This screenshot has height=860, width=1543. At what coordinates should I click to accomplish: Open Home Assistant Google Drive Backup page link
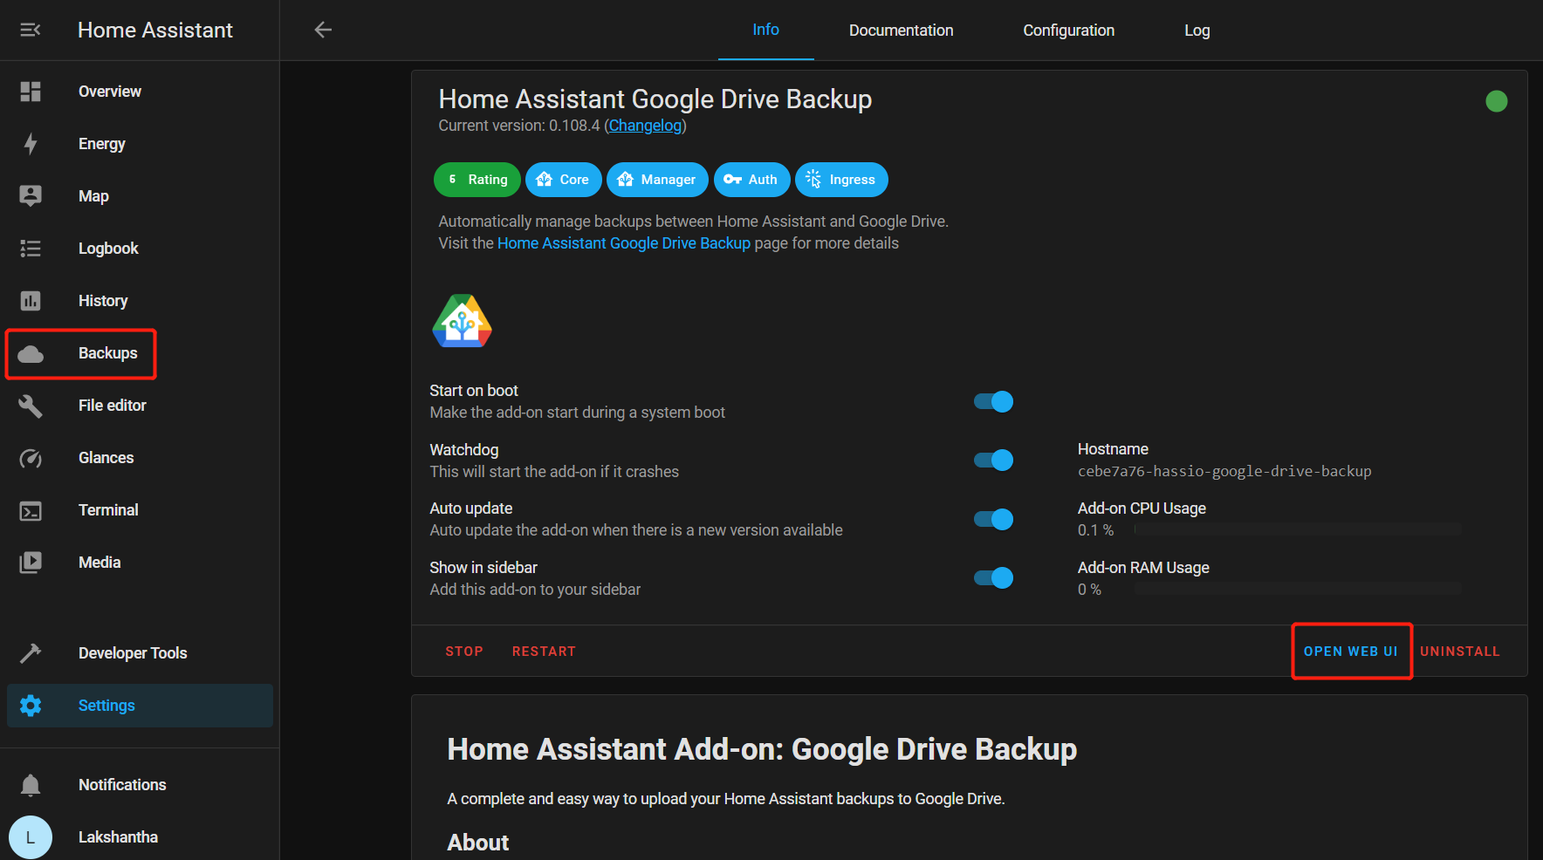tap(624, 243)
